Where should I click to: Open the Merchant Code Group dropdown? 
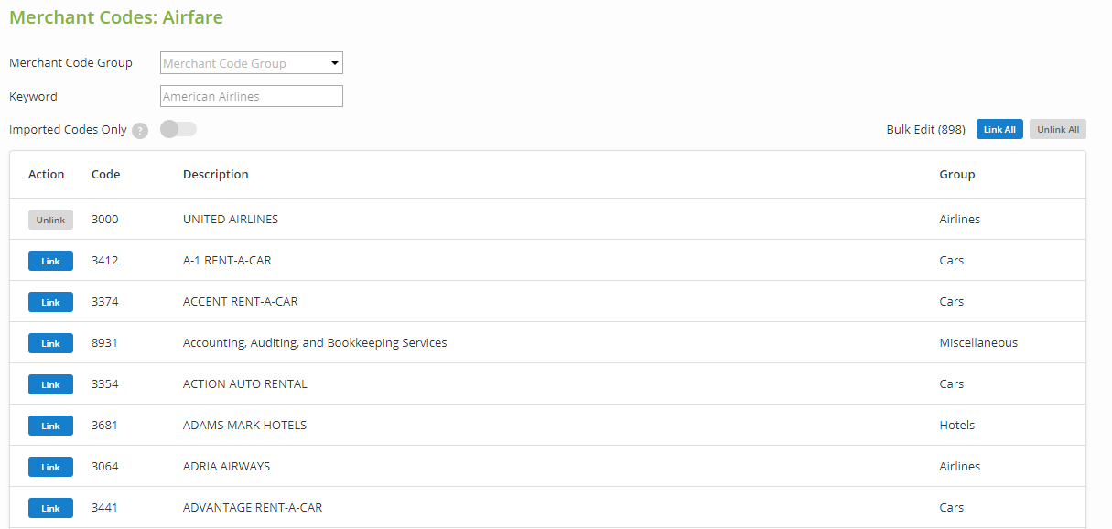tap(251, 63)
